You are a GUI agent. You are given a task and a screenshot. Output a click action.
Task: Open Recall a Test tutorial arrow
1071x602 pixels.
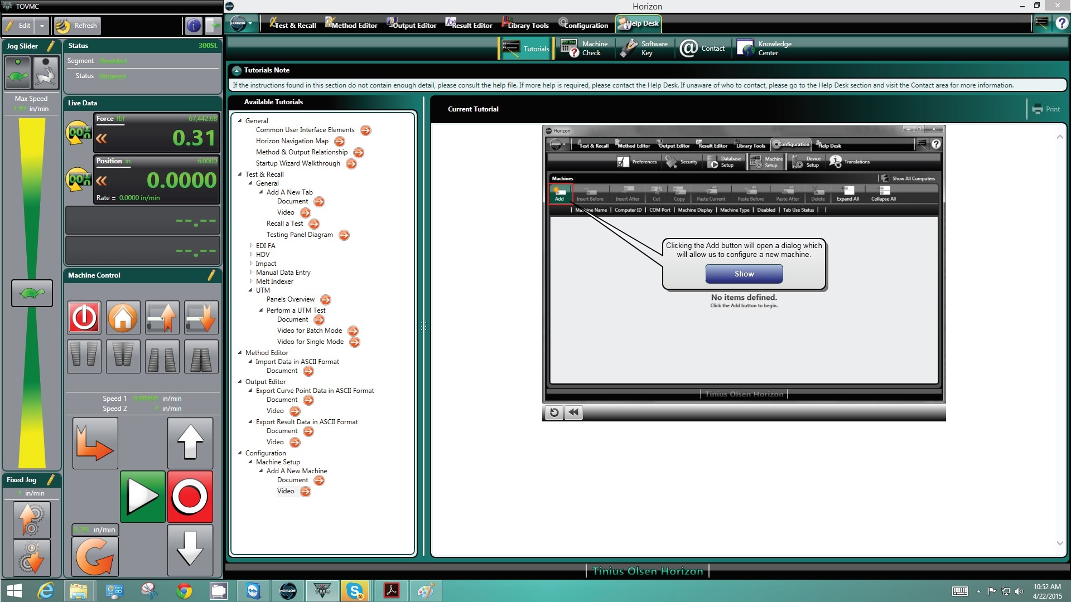point(314,224)
